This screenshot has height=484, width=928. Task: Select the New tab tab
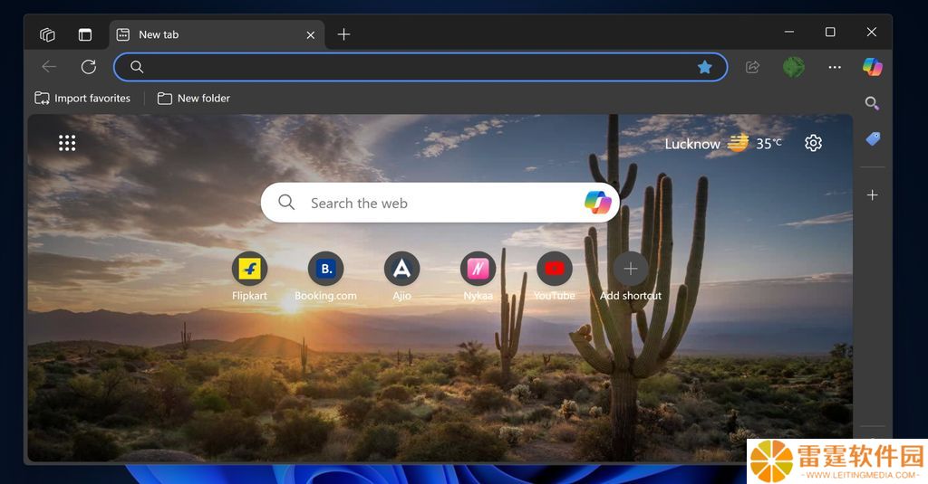[x=217, y=35]
